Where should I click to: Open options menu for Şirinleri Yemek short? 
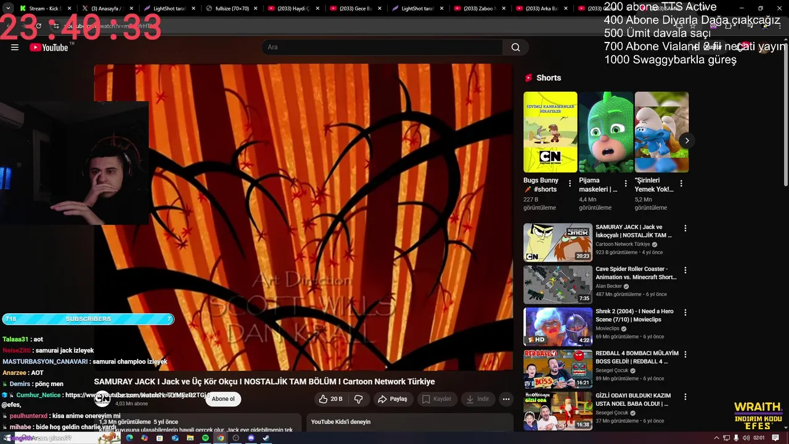point(681,183)
